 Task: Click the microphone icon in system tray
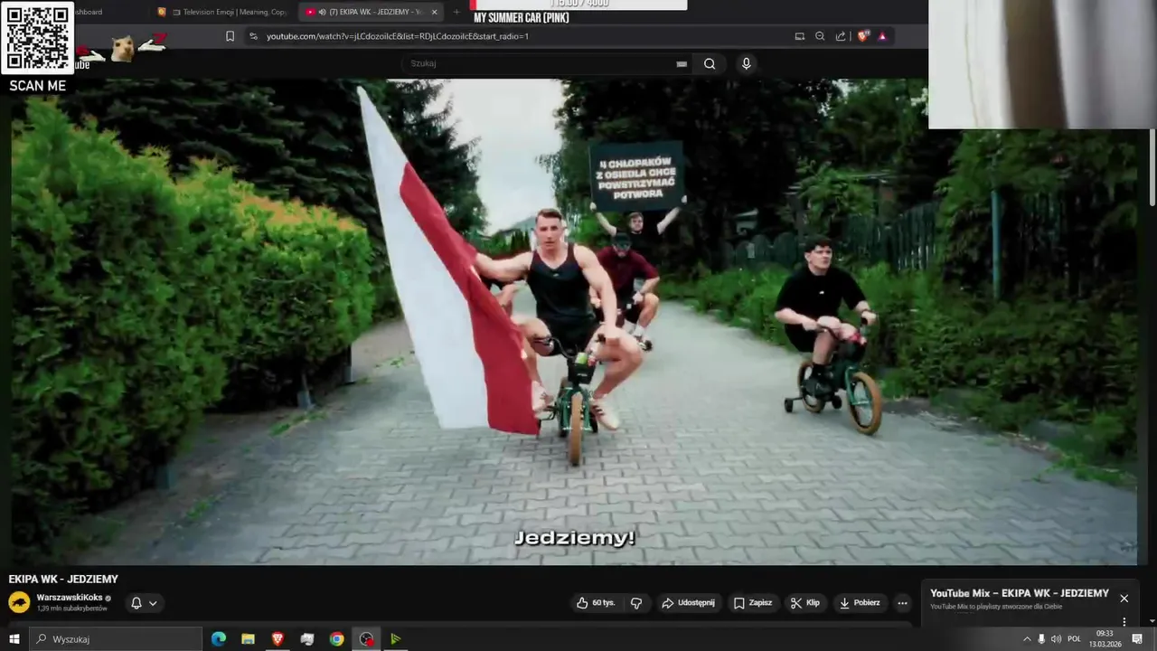click(1041, 639)
